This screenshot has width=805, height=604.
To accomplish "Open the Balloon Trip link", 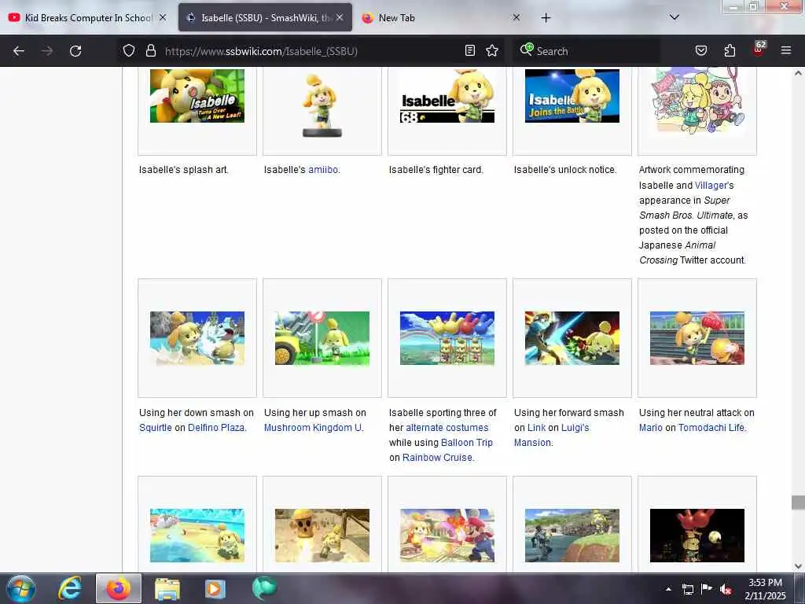I will (466, 442).
